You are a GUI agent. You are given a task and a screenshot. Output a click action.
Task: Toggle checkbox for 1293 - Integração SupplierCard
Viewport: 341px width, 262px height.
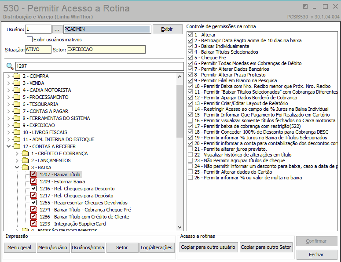pos(33,224)
